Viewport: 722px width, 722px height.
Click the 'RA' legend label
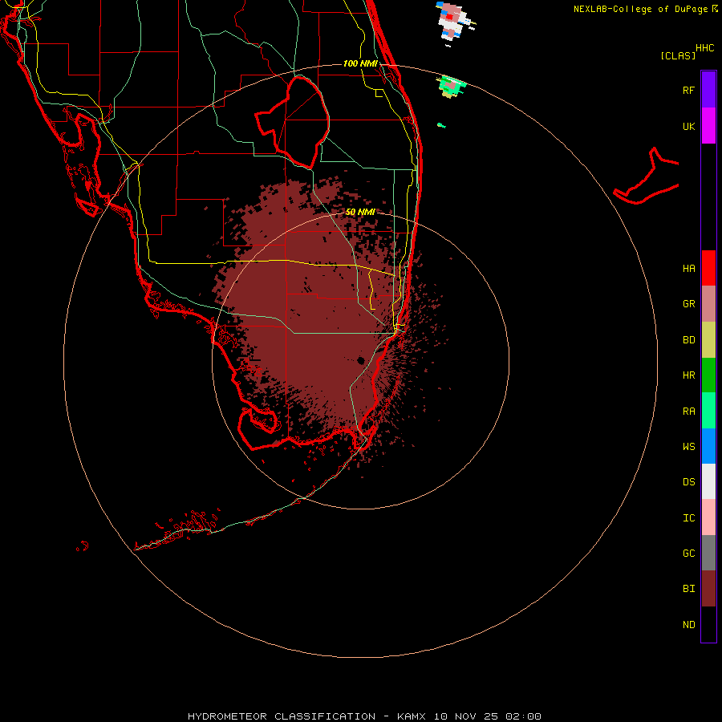[x=688, y=412]
